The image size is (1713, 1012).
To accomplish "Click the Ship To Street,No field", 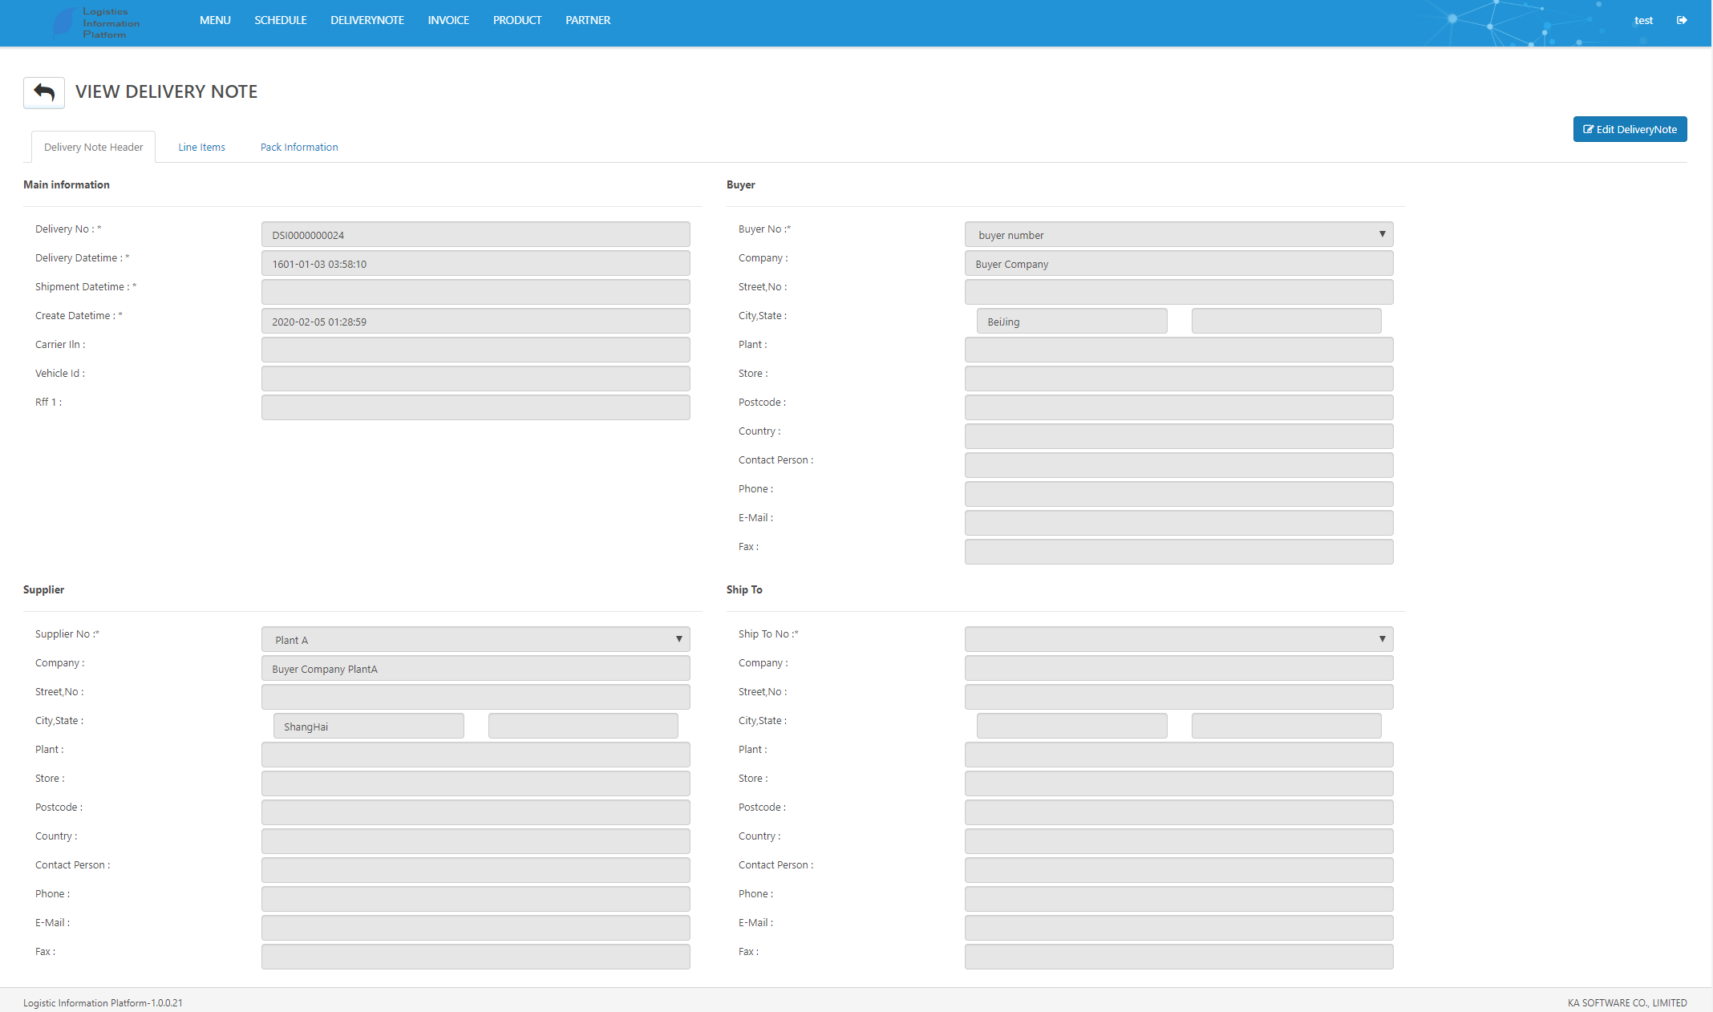I will [1179, 697].
